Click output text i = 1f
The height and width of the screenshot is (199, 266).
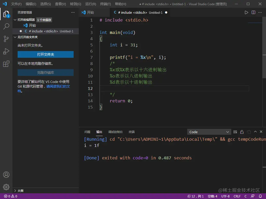(92, 145)
